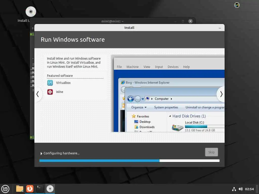259x194 pixels.
Task: Close the mint@mint terminal window
Action: (190, 21)
